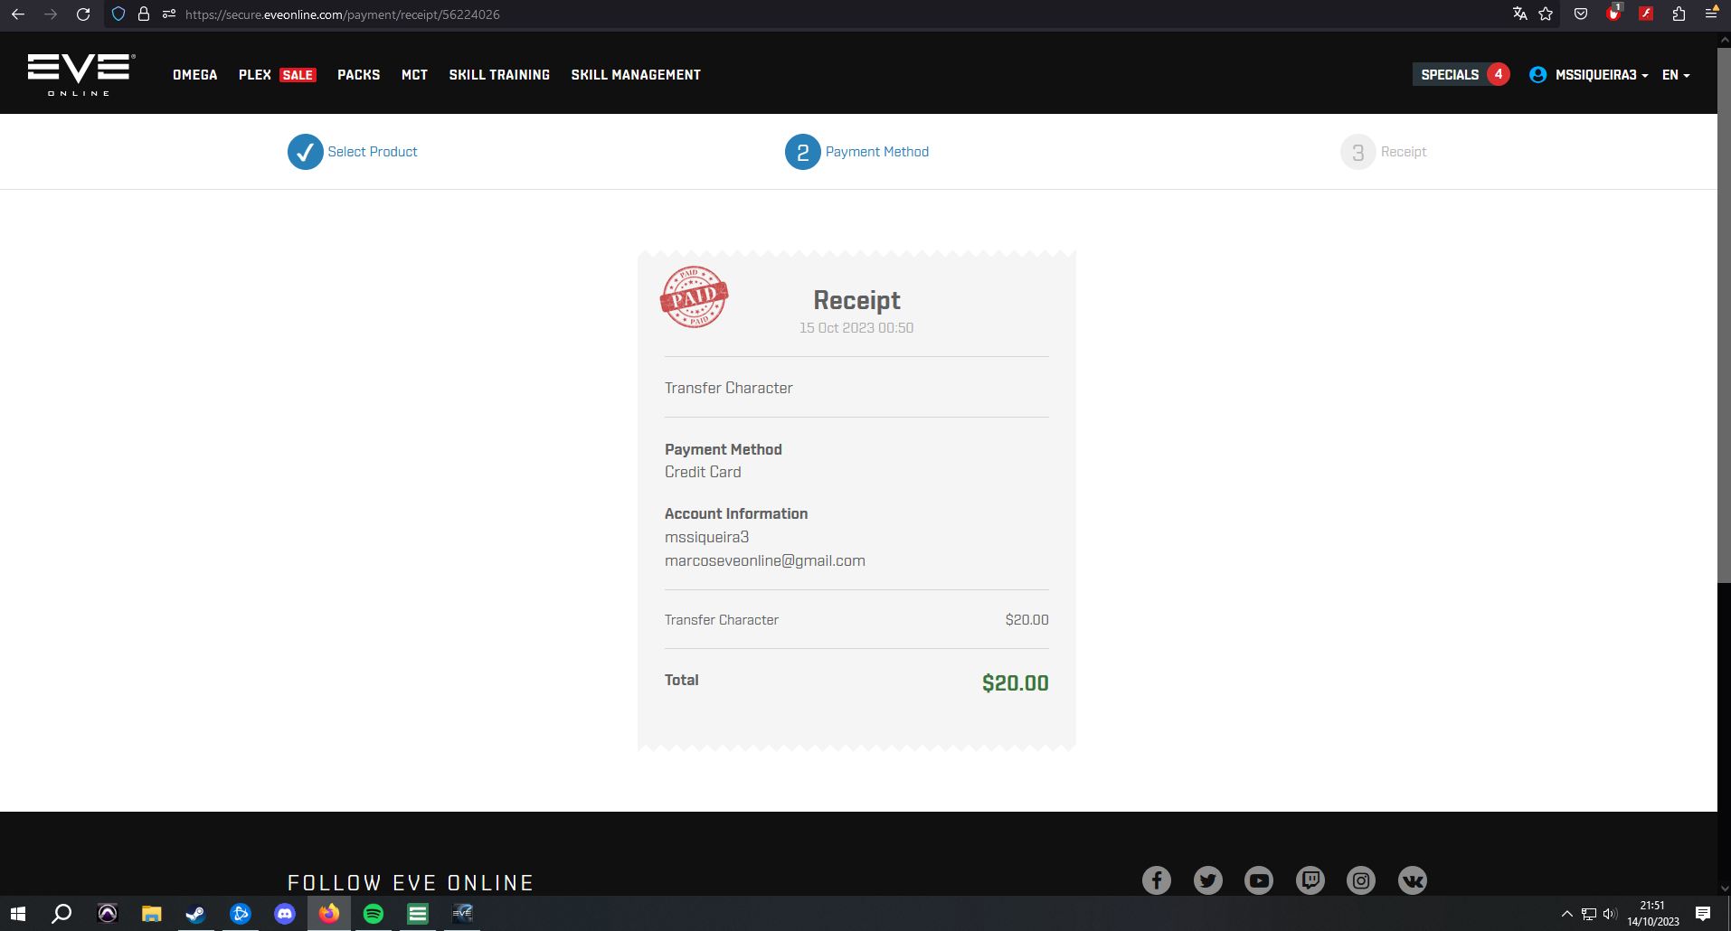1731x931 pixels.
Task: Click the receipt date 15 Oct 2023 00:50
Action: [x=856, y=328]
